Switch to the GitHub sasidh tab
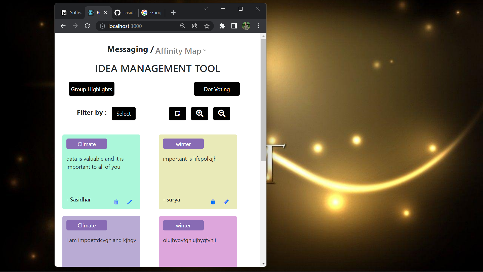Viewport: 483px width, 272px height. coord(125,13)
